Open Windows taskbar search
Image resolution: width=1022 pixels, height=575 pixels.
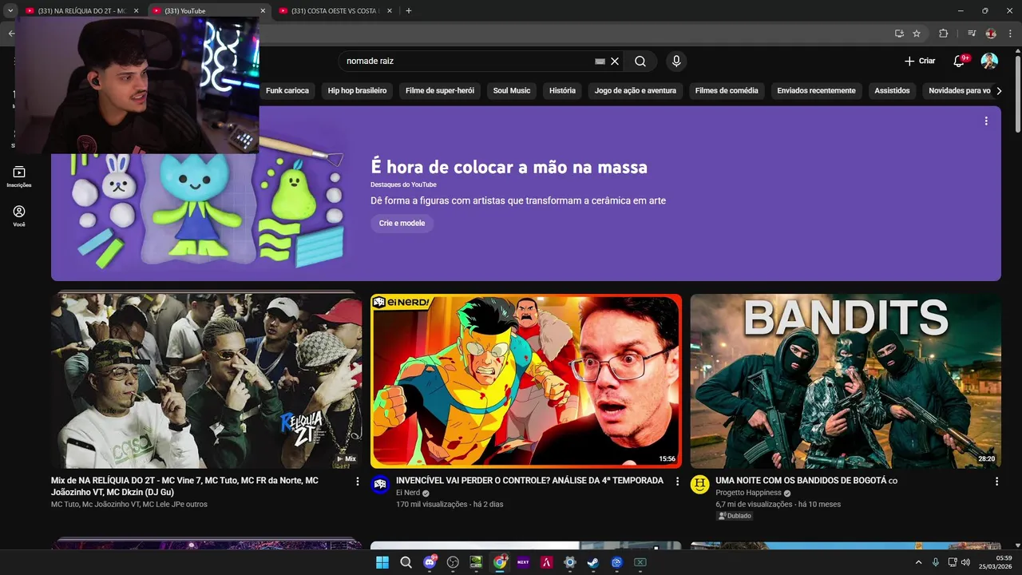pyautogui.click(x=406, y=562)
